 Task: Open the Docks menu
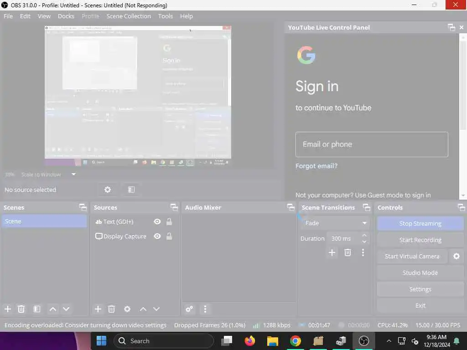click(x=66, y=16)
